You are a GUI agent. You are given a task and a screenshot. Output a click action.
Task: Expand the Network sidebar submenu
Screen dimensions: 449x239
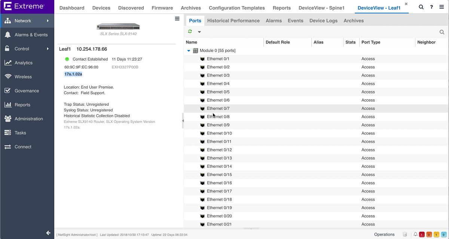pyautogui.click(x=48, y=21)
